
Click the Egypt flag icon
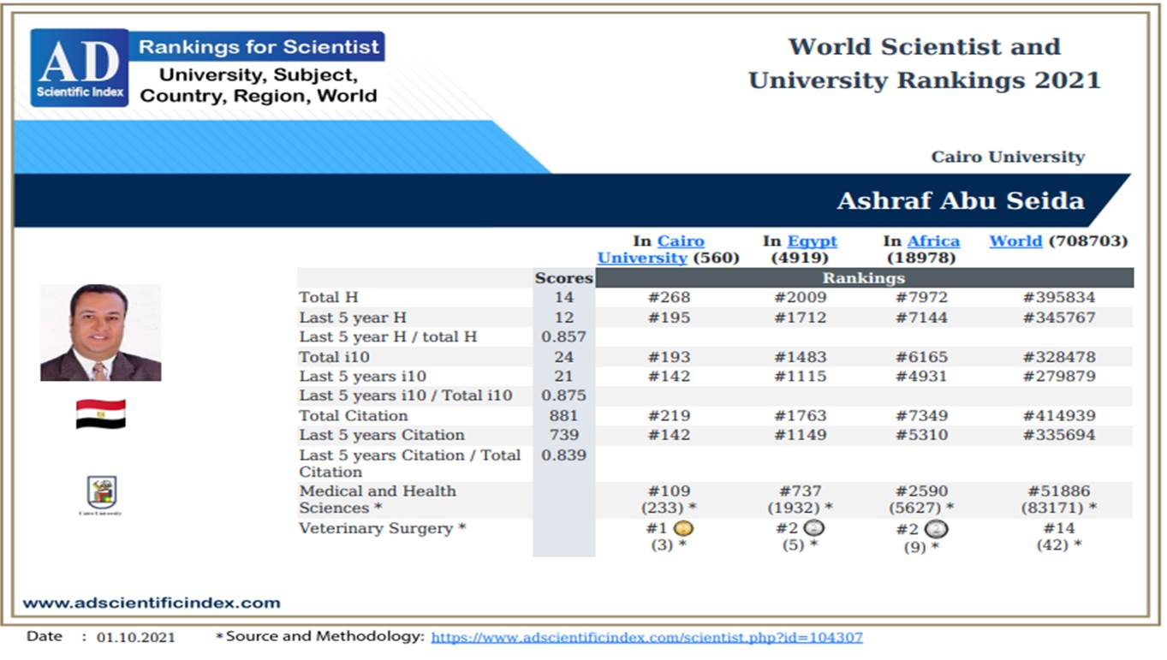tap(100, 413)
